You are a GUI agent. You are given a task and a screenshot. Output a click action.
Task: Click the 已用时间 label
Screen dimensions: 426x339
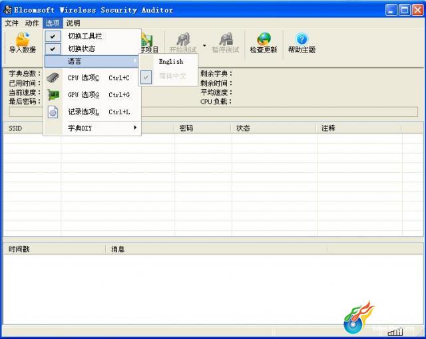[x=25, y=83]
